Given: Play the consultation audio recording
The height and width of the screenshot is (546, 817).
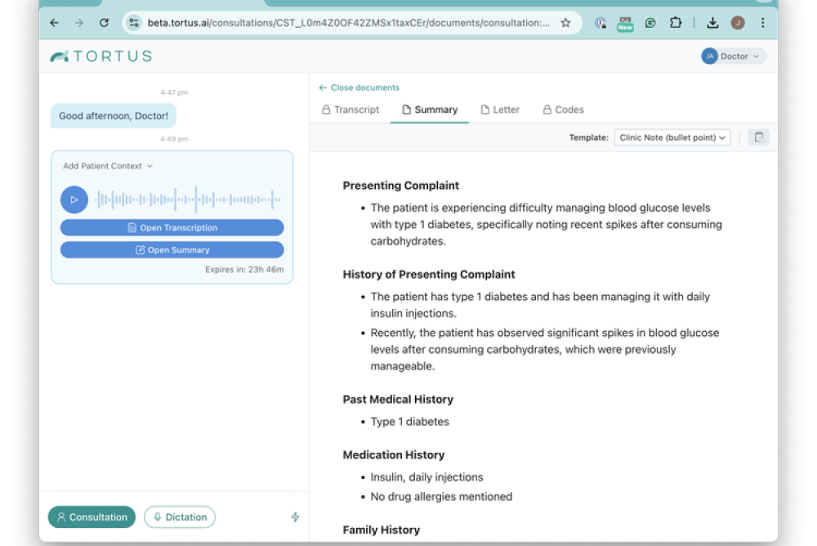Looking at the screenshot, I should pyautogui.click(x=74, y=199).
